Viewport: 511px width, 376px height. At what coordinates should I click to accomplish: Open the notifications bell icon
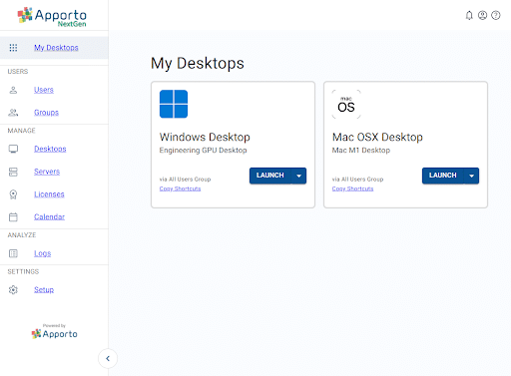(469, 15)
